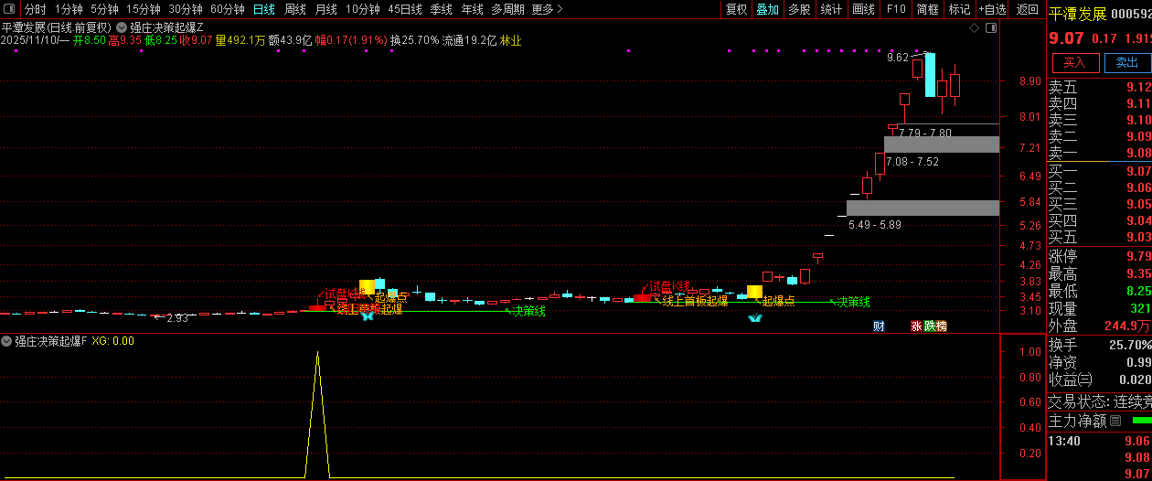The height and width of the screenshot is (481, 1152).
Task: Select the 45日线 period
Action: pyautogui.click(x=405, y=9)
